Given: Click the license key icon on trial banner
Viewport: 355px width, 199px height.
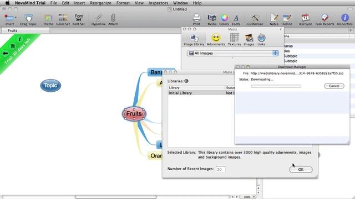Looking at the screenshot, I should (x=5, y=54).
